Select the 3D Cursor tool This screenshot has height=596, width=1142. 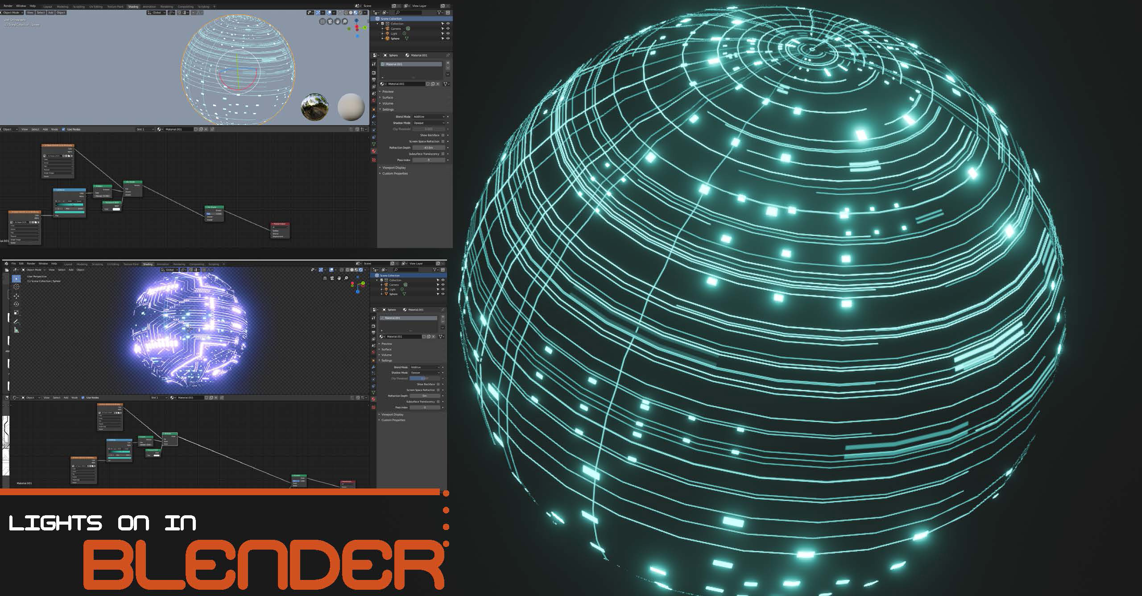click(17, 287)
